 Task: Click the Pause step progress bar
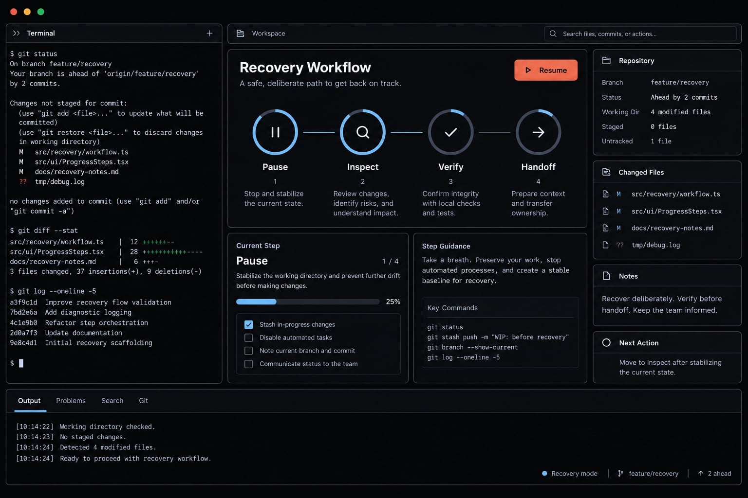point(308,302)
